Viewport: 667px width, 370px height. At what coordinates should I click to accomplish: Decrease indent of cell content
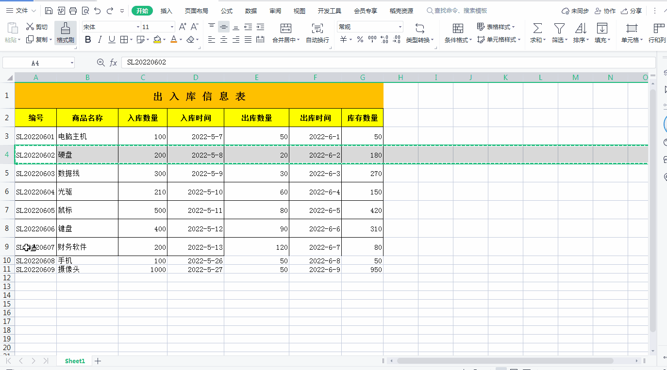pos(248,27)
